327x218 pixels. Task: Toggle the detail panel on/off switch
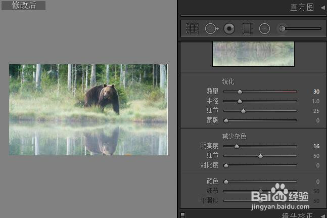click(x=182, y=215)
